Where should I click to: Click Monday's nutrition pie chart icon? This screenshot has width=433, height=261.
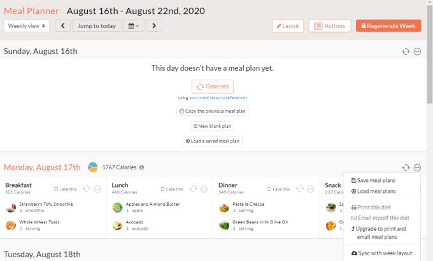(93, 167)
